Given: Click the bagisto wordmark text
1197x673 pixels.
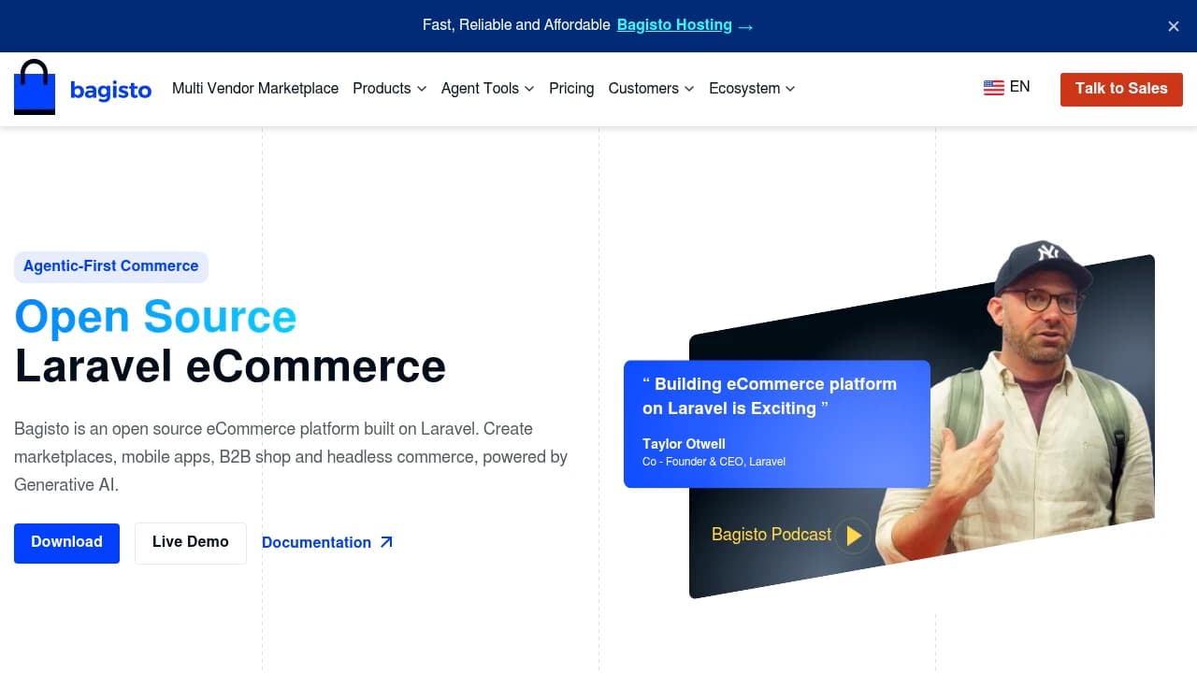Looking at the screenshot, I should click(x=110, y=91).
